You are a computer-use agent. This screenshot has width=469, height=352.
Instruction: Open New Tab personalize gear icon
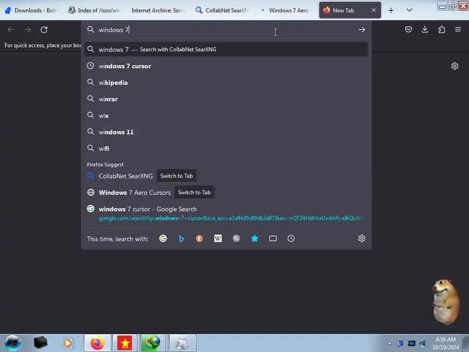tap(455, 66)
